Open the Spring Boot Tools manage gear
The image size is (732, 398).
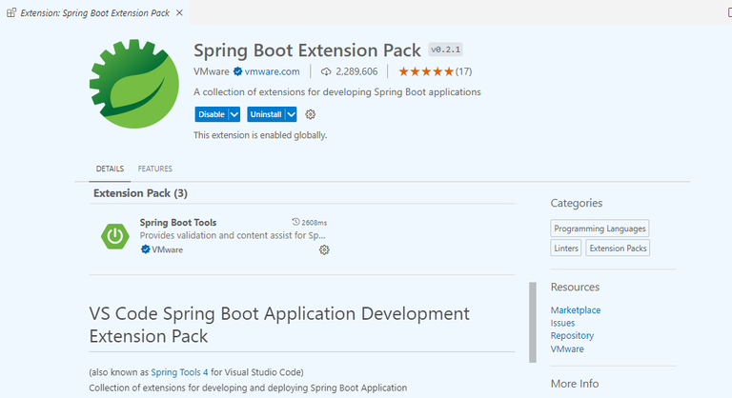[324, 249]
